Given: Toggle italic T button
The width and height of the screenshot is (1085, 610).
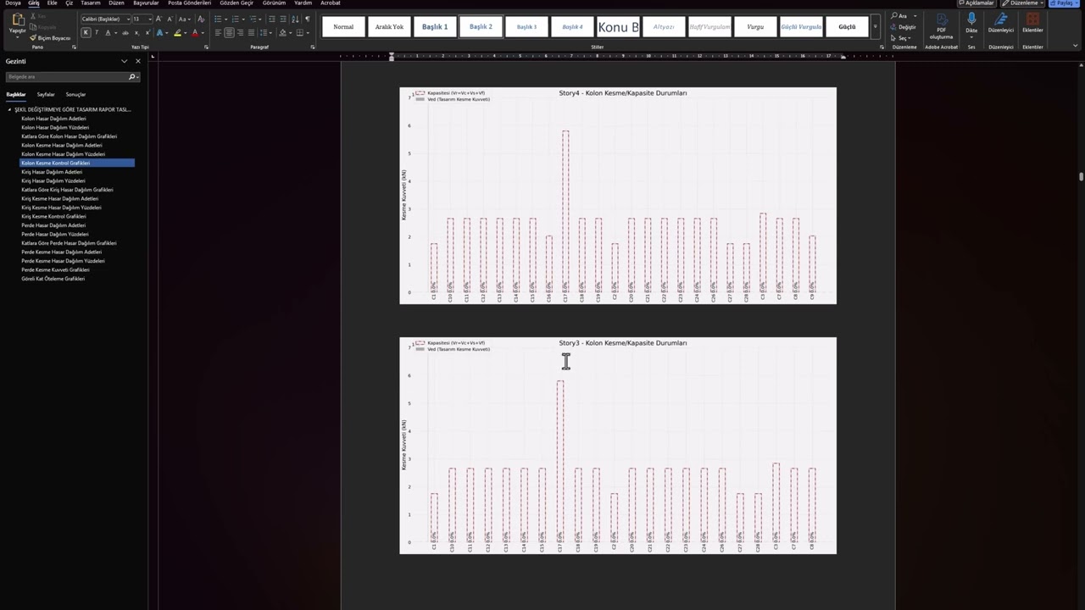Looking at the screenshot, I should (x=97, y=33).
